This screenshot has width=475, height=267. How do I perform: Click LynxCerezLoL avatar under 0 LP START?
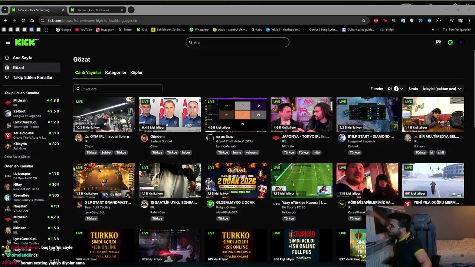click(x=79, y=204)
